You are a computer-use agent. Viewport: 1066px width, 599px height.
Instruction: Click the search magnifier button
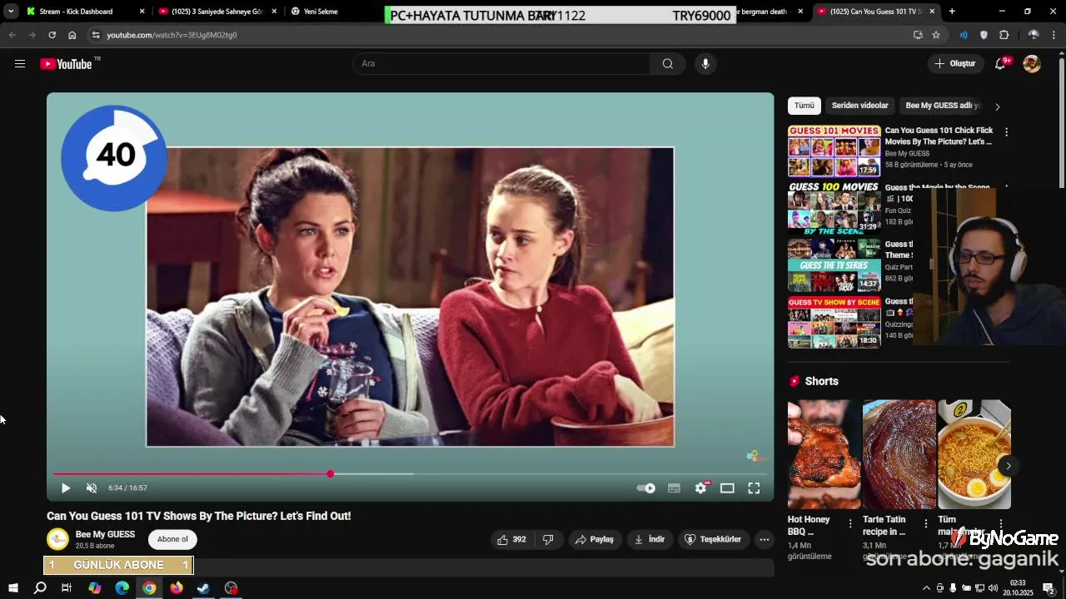(x=668, y=64)
